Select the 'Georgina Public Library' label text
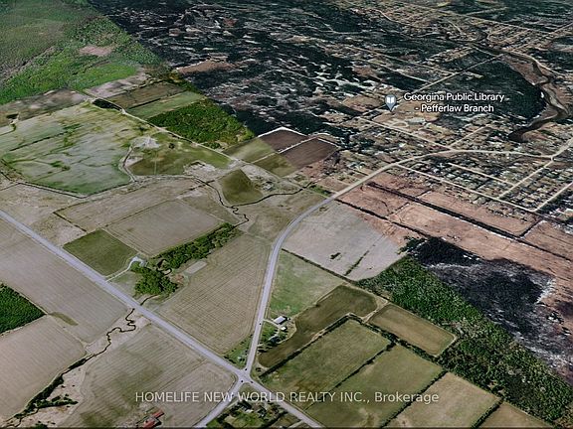The image size is (573, 429). [454, 97]
